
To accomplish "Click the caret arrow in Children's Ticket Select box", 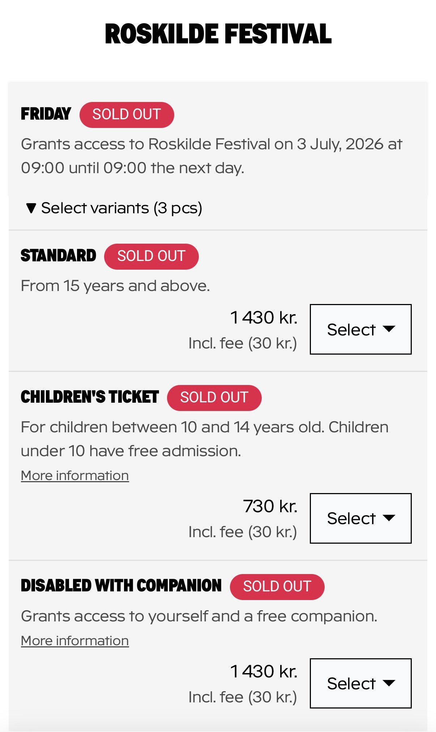I will pos(389,518).
